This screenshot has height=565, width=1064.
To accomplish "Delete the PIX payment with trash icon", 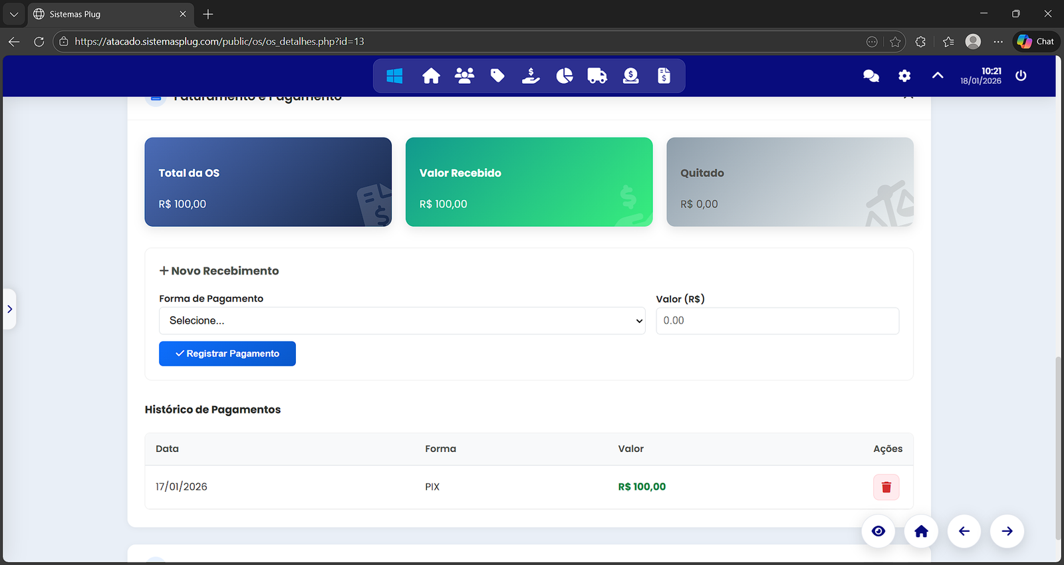I will [x=886, y=487].
